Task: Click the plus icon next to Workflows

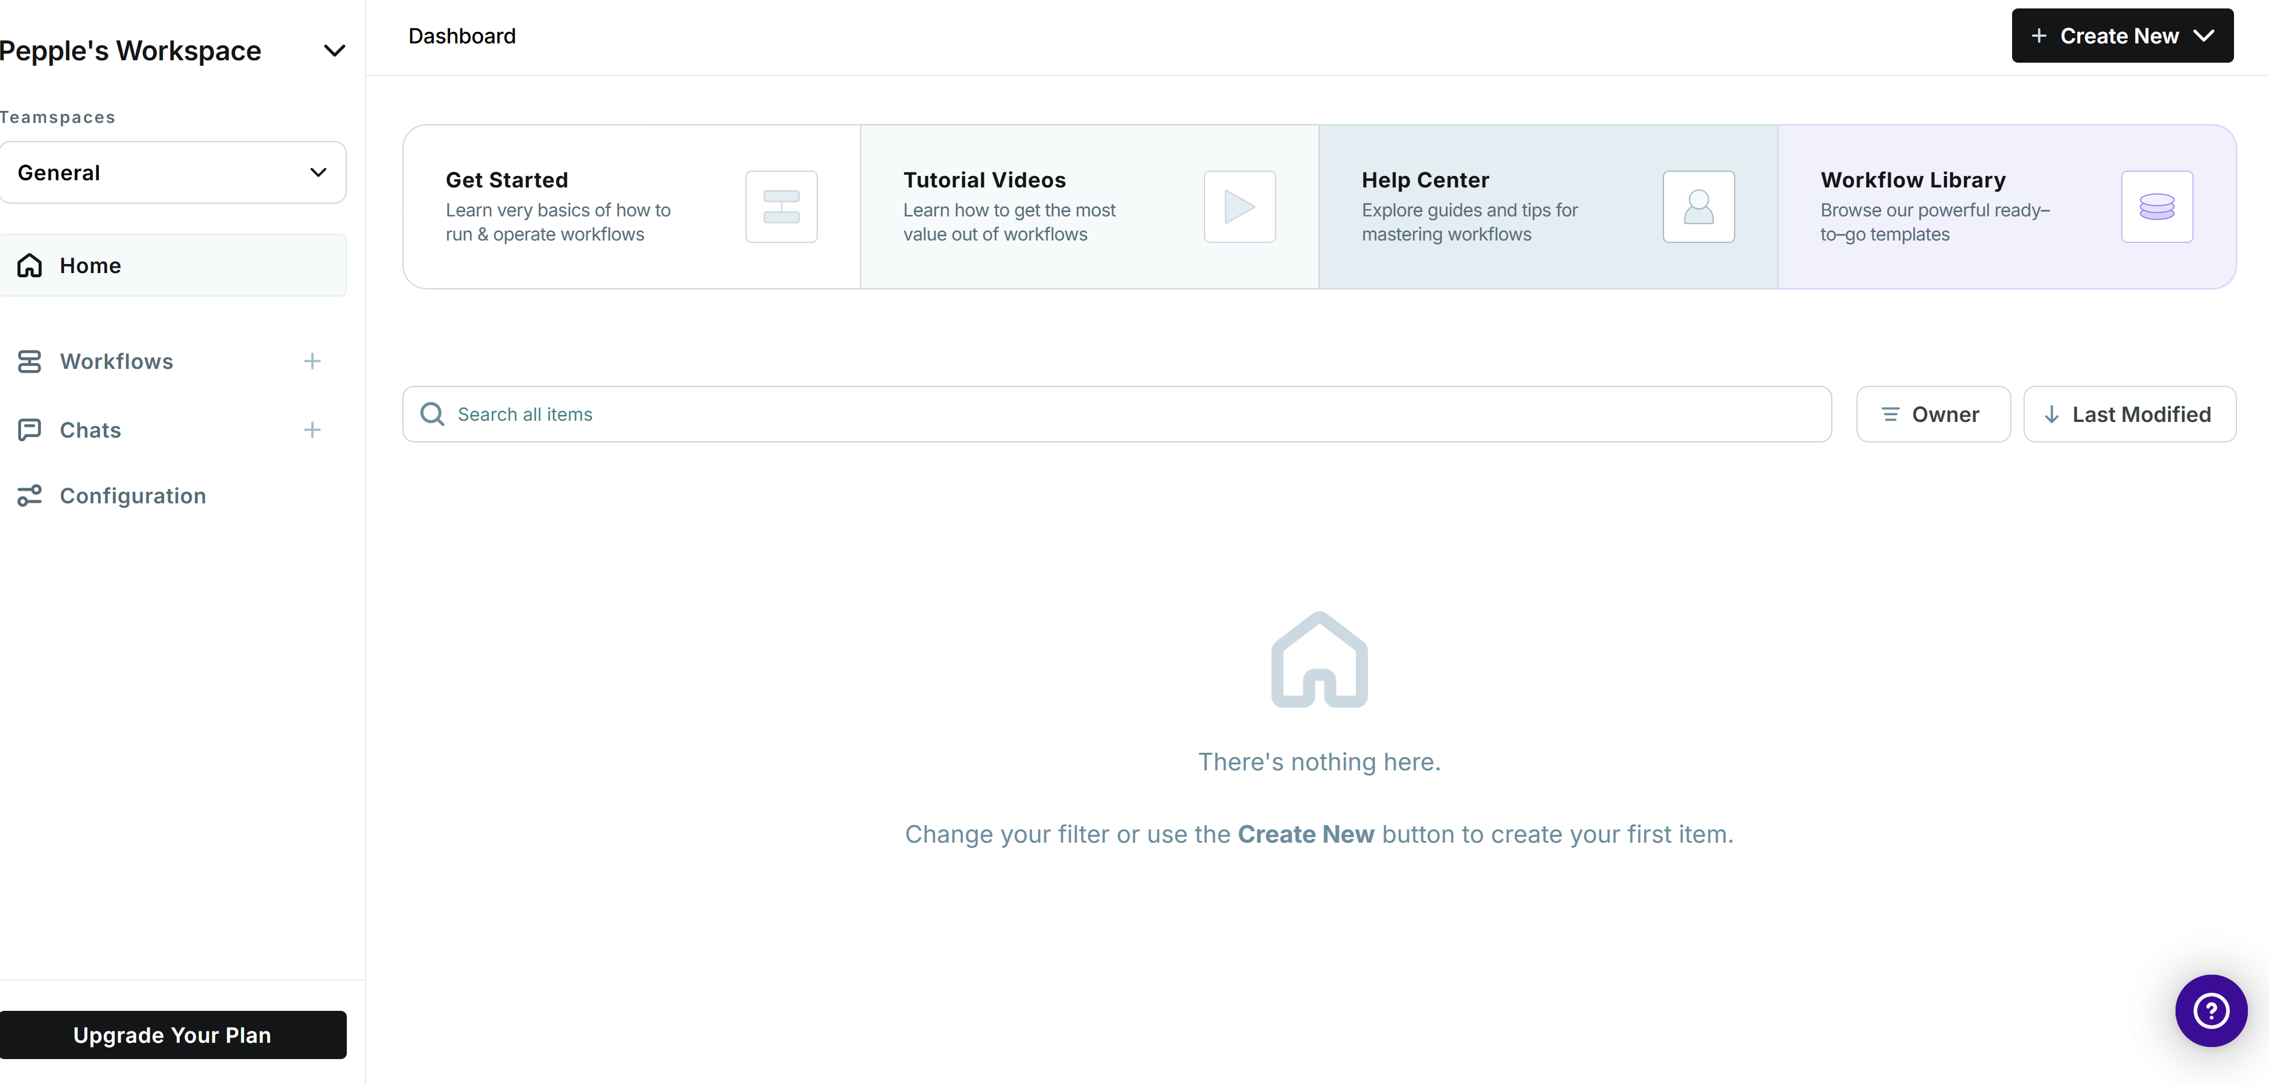Action: tap(312, 361)
